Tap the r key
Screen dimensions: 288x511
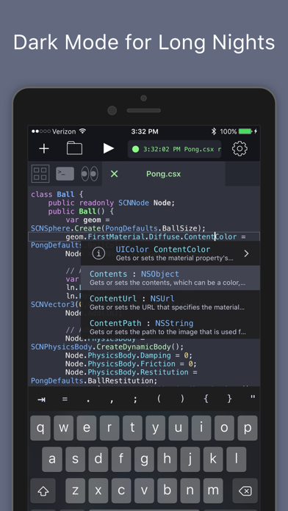109,428
